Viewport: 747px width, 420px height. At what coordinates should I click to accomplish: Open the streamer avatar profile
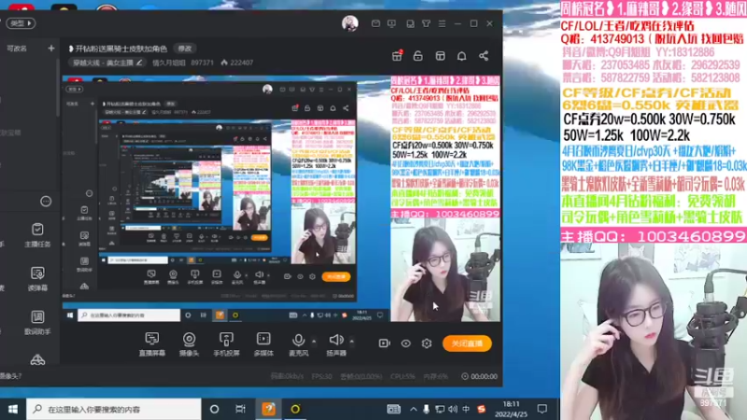pos(349,23)
